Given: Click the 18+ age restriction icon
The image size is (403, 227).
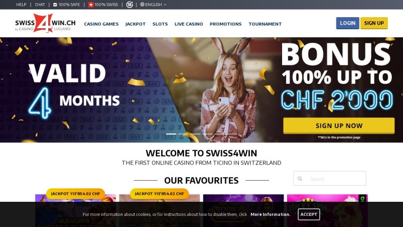Looking at the screenshot, I should tap(129, 5).
